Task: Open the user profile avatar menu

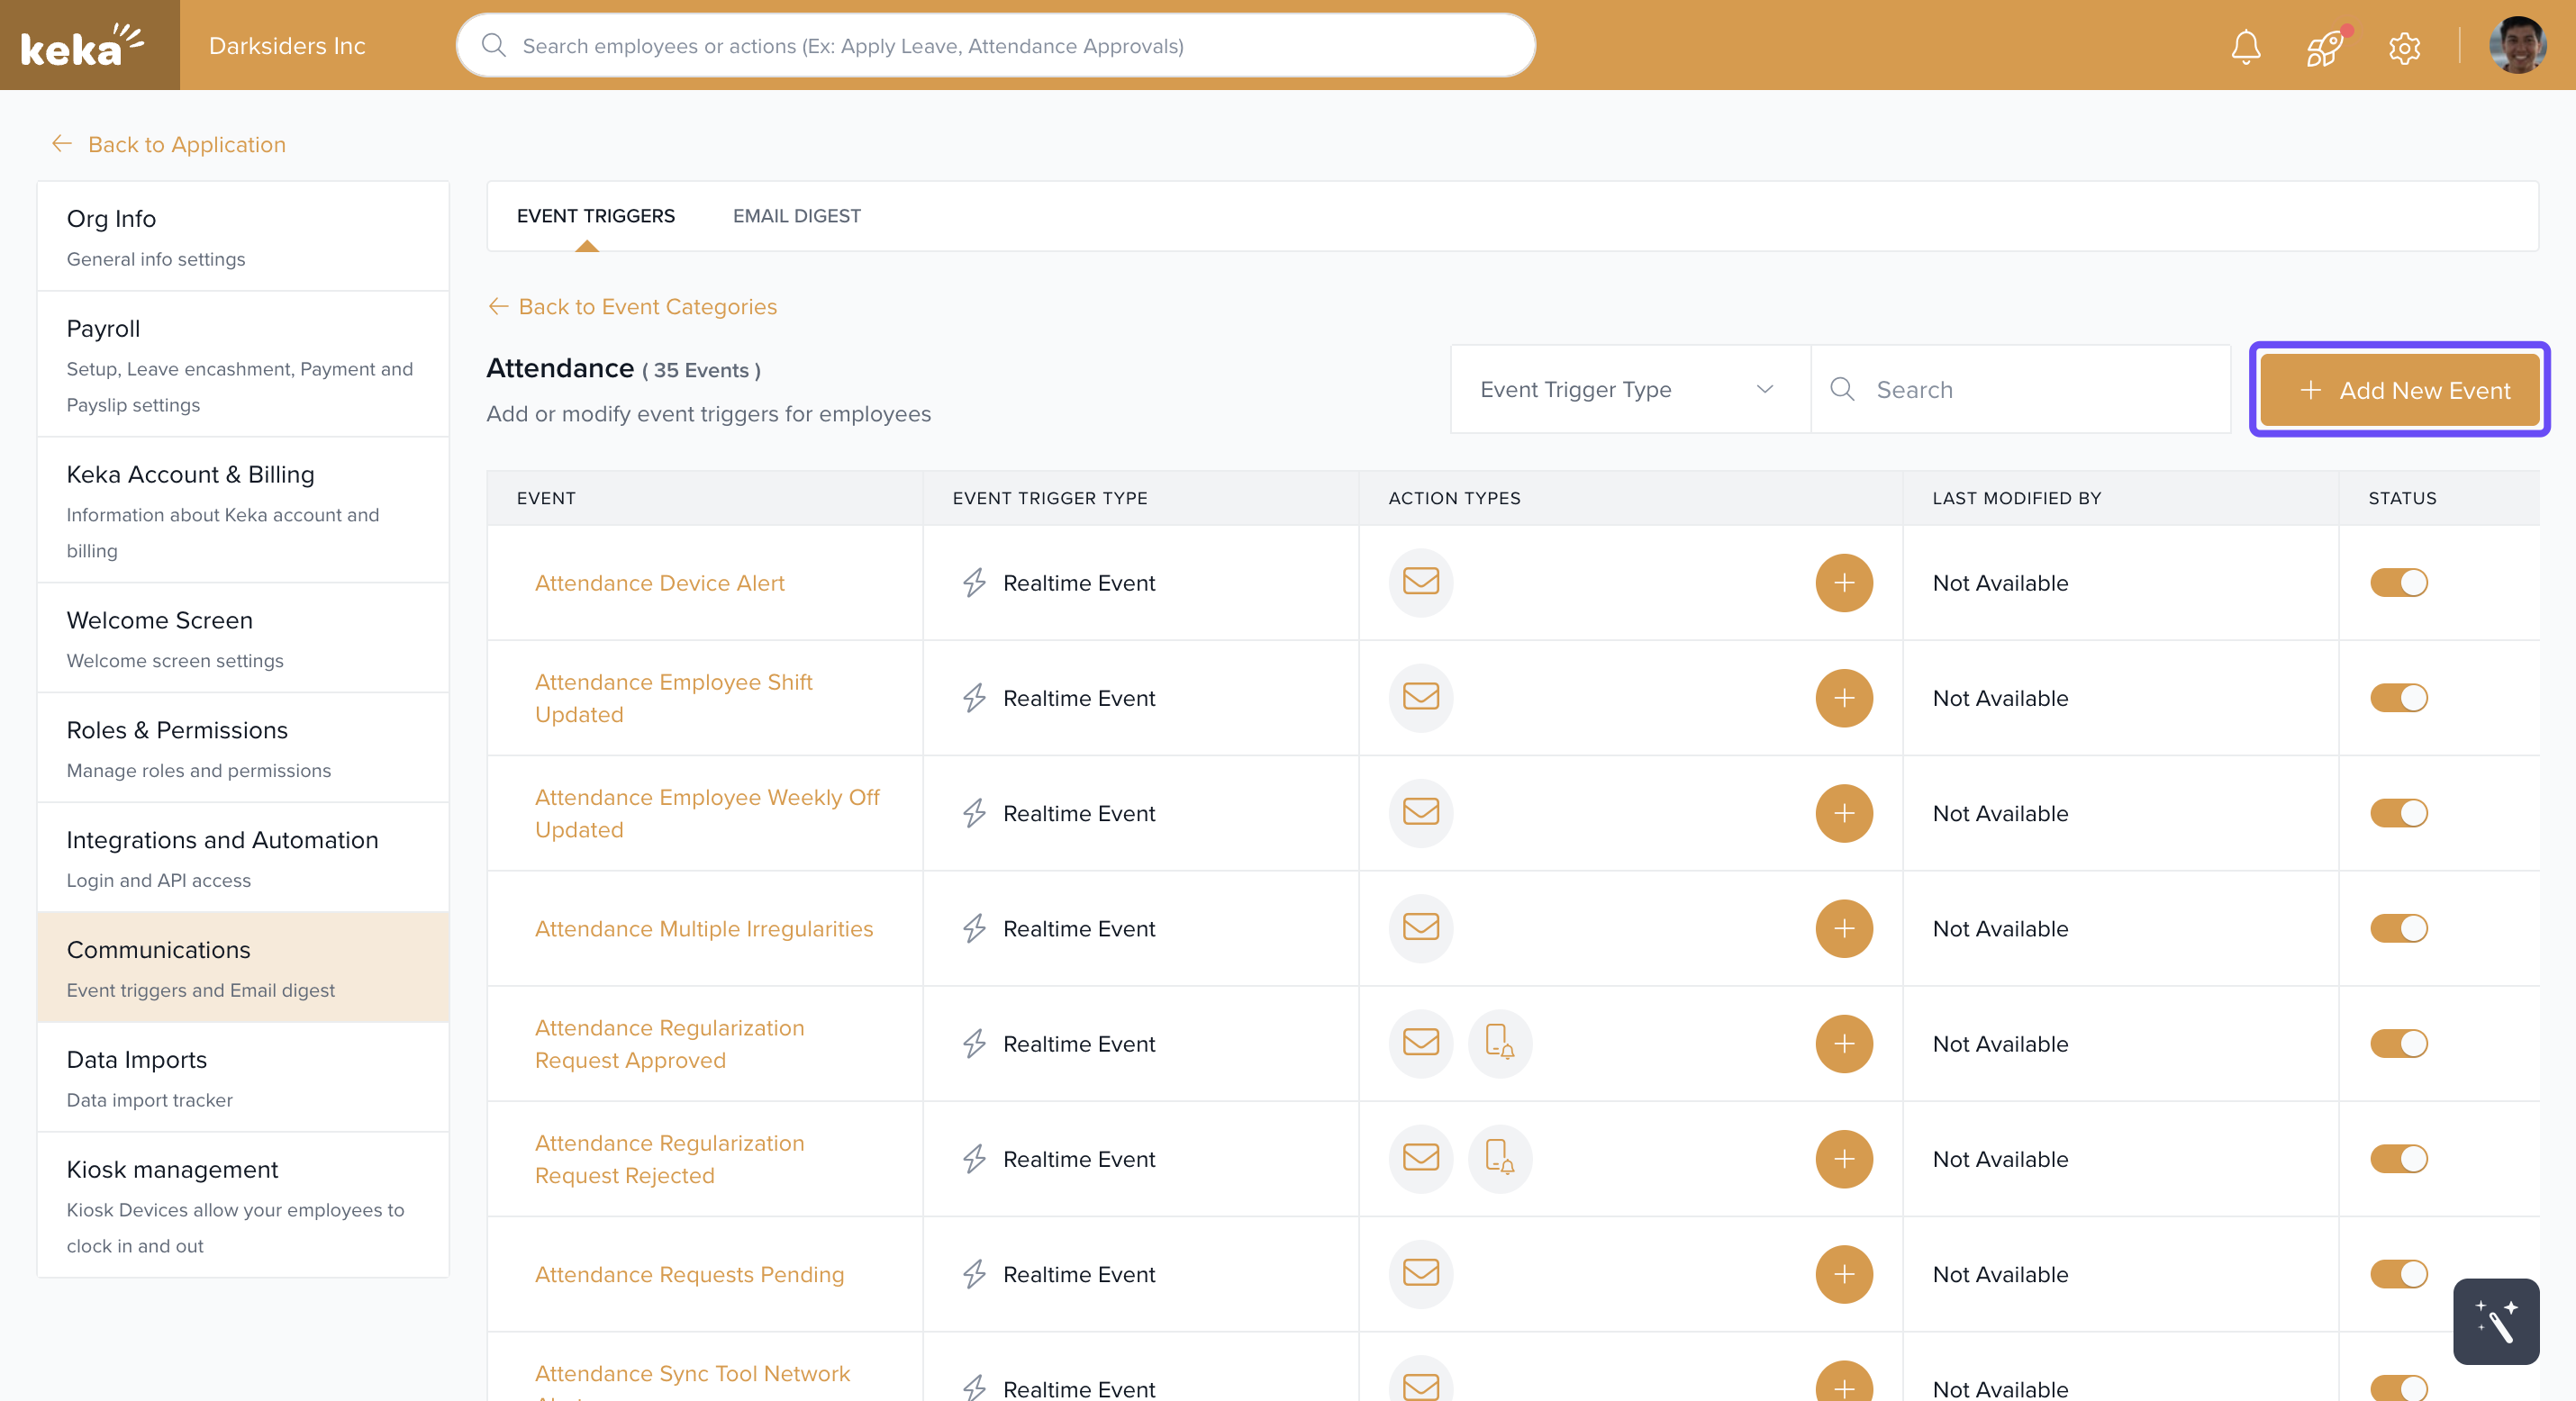Action: pyautogui.click(x=2516, y=46)
